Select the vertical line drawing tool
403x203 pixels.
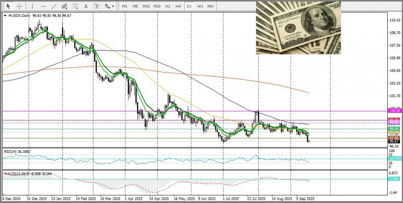[x=31, y=6]
